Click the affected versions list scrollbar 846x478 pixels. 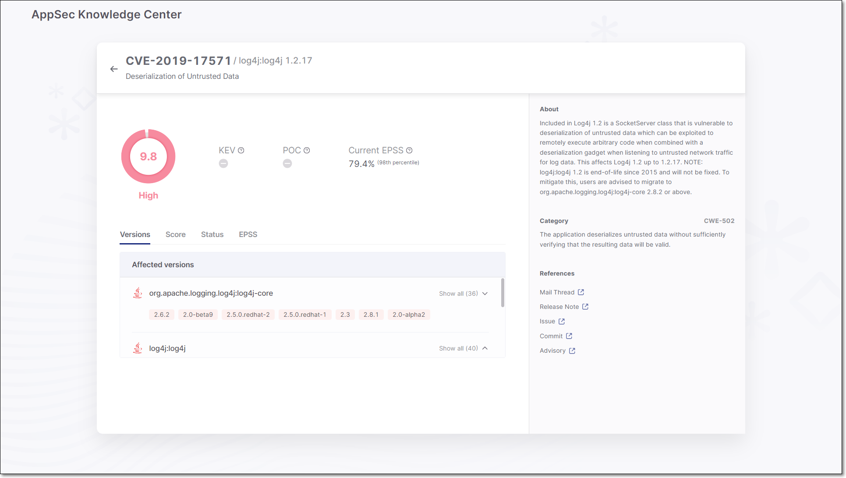point(503,292)
